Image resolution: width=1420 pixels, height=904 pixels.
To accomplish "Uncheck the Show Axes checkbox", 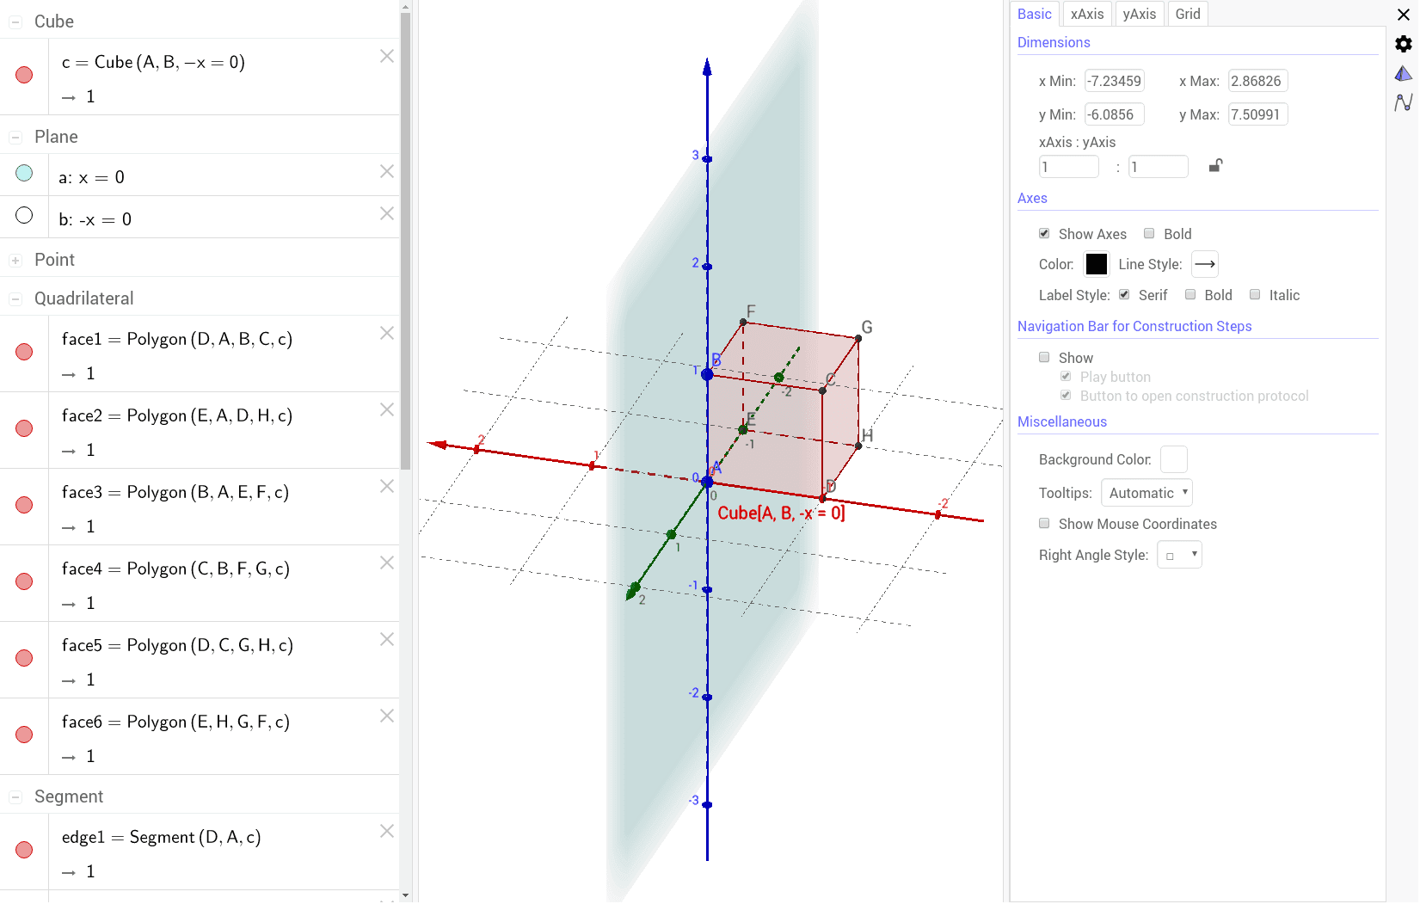I will [x=1044, y=233].
